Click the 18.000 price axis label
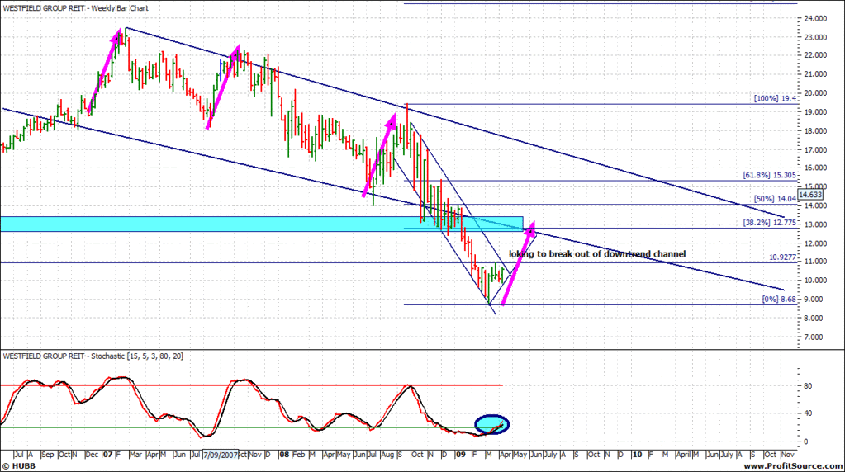 coord(815,130)
